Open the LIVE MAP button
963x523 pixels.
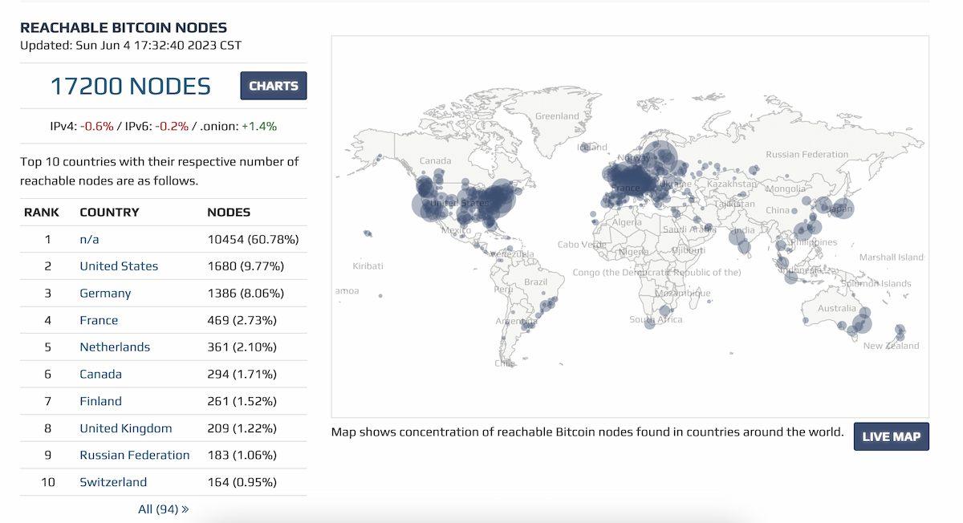pos(891,436)
